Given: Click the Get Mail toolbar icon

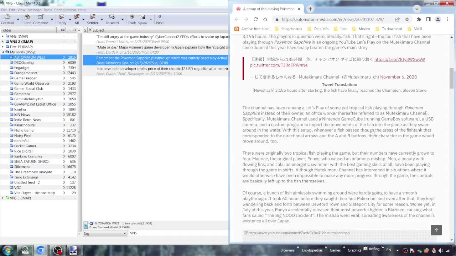Looking at the screenshot, I should click(x=7, y=19).
